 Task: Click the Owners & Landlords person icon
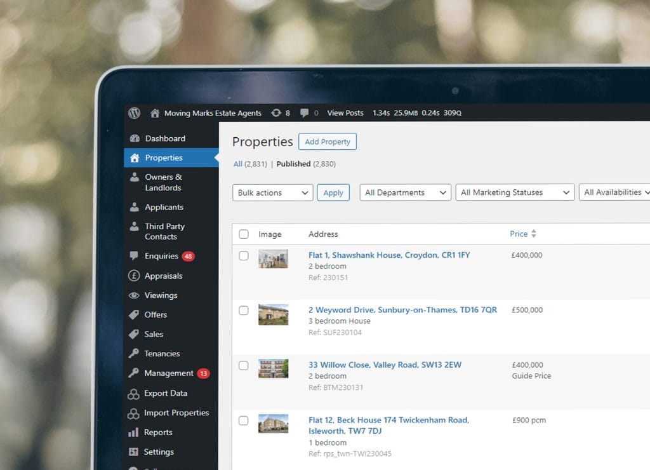(x=135, y=177)
